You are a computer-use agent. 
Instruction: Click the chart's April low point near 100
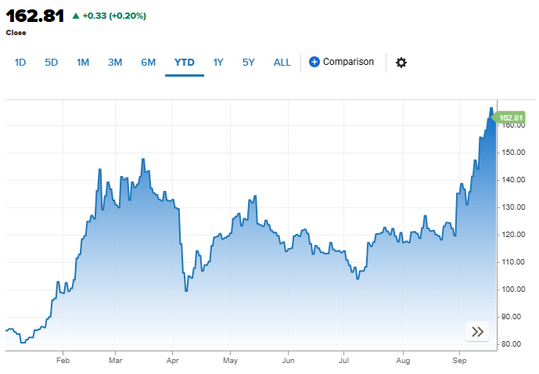click(186, 290)
